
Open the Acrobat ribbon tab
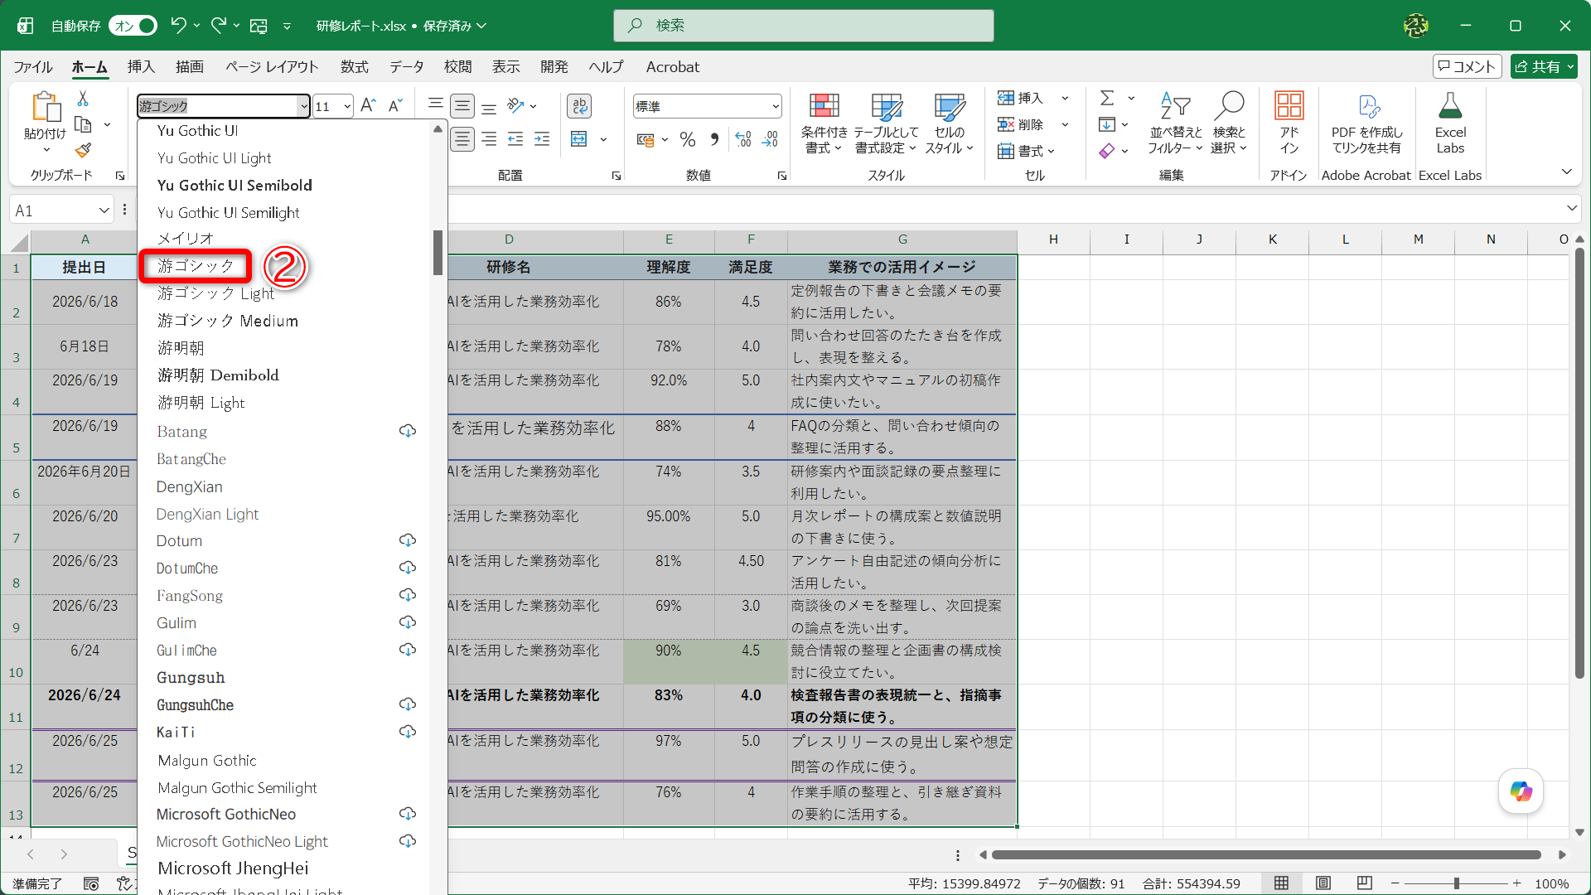672,66
